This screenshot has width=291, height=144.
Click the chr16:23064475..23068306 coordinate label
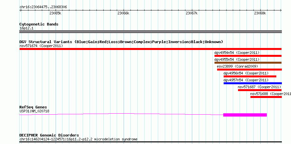coord(43,7)
